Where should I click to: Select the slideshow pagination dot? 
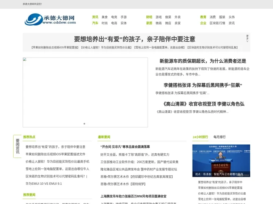tap(84, 124)
